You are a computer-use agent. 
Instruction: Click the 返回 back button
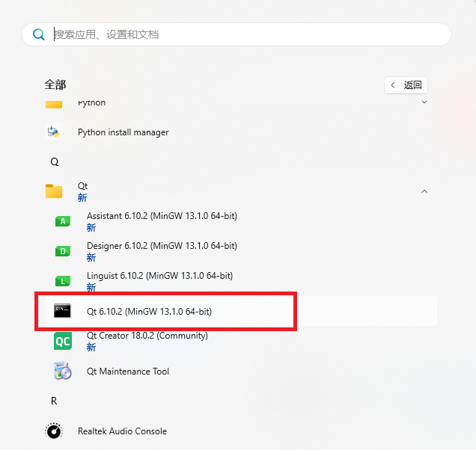[x=406, y=85]
